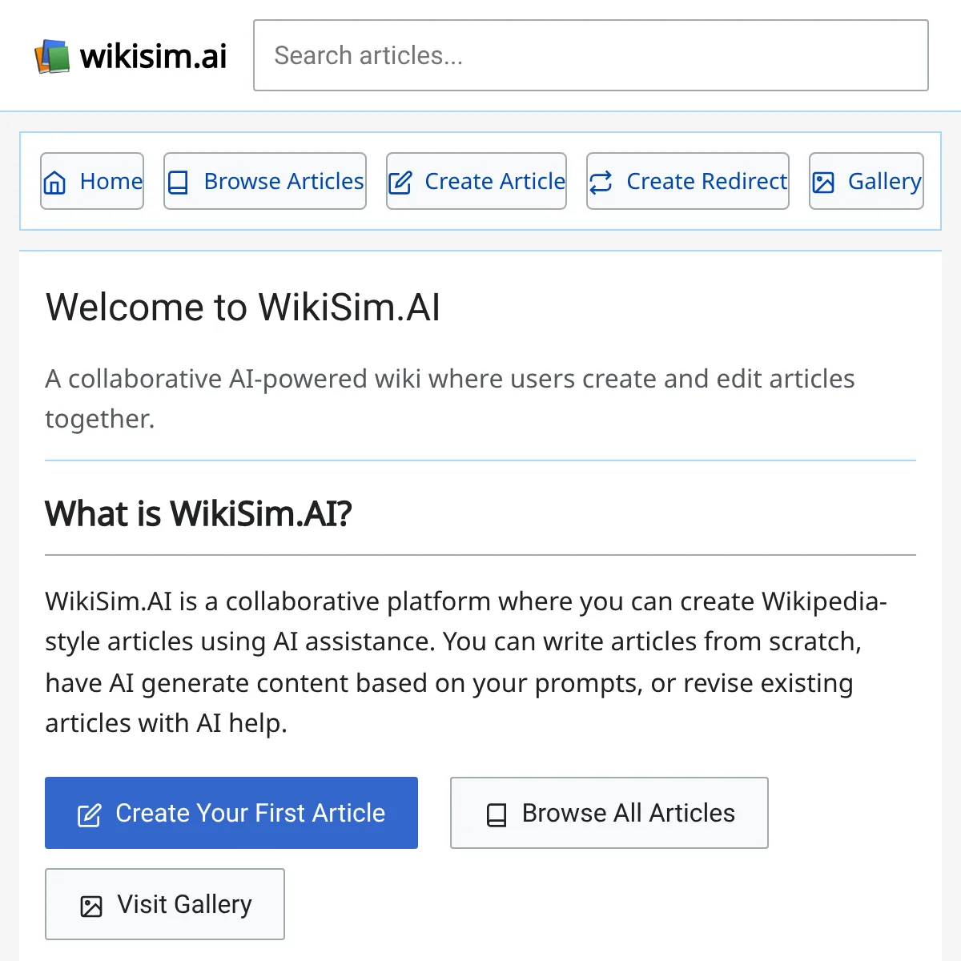
Task: Open Create Article from the nav bar
Action: coord(476,181)
